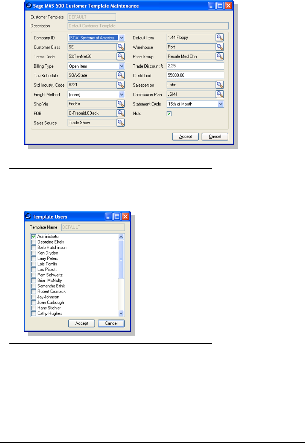Click user list scroll down arrow
This screenshot has width=305, height=443.
coord(121,313)
